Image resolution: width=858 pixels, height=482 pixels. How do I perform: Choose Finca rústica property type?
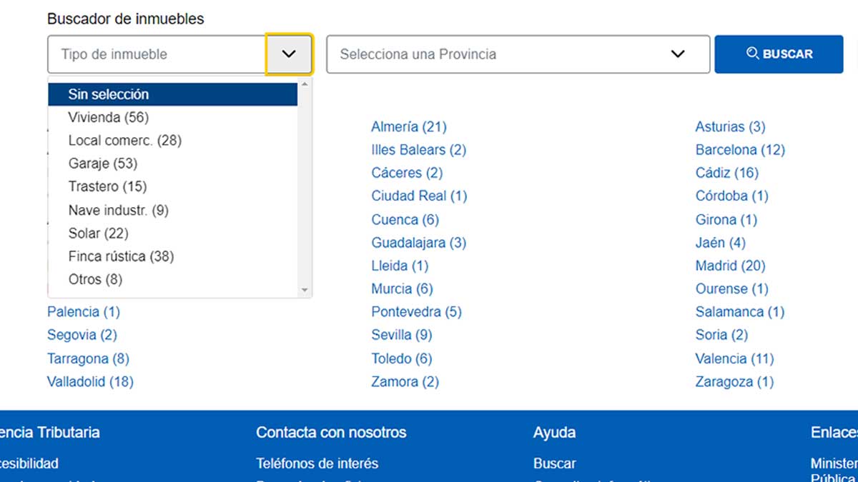(x=120, y=256)
